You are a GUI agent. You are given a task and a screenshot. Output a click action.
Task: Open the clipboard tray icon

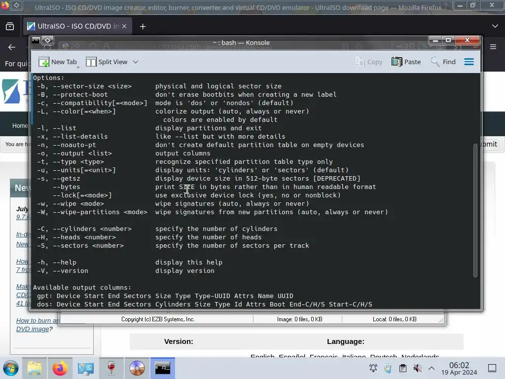[402, 368]
